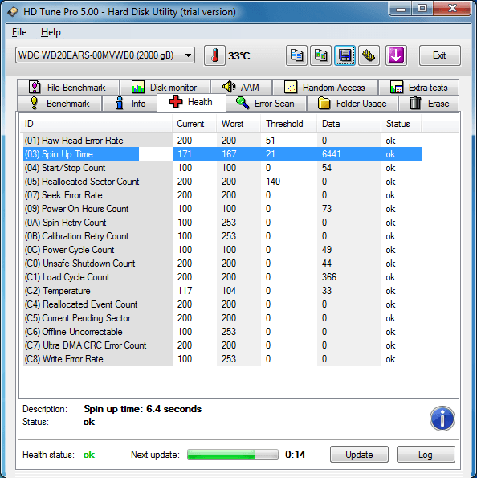Select the Load Cycle Count row
477x478 pixels.
(x=222, y=277)
